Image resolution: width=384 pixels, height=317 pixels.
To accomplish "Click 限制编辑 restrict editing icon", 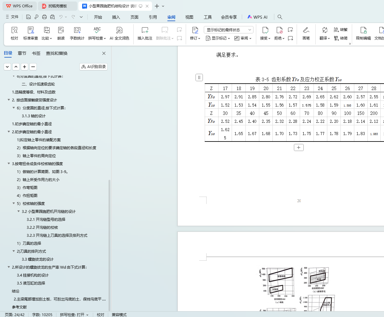I will [363, 33].
